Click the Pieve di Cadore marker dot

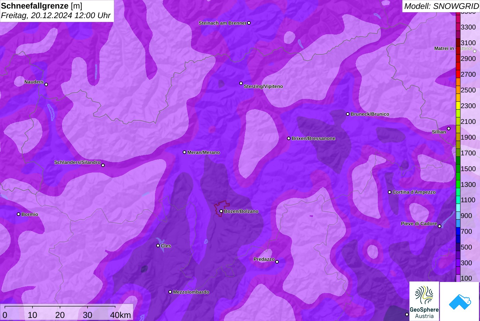(x=440, y=226)
